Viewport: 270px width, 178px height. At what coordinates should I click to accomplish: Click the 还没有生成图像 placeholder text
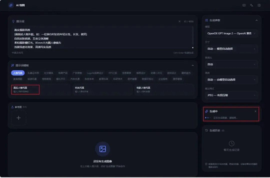(103, 161)
